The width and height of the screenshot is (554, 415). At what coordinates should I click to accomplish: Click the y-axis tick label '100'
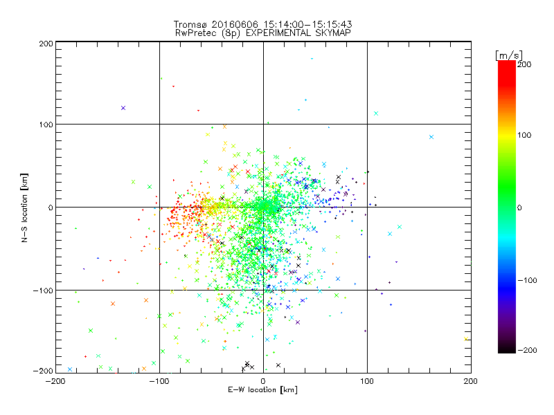[46, 125]
